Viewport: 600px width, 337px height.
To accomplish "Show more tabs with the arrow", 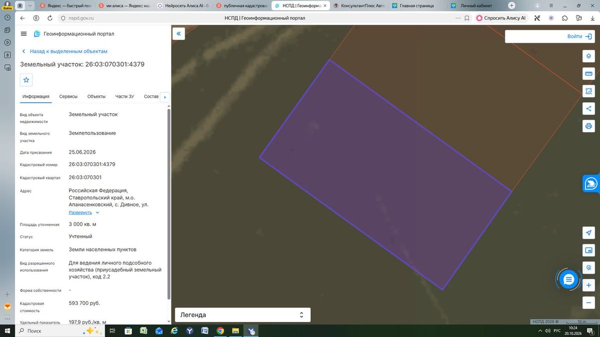I will 165,97.
